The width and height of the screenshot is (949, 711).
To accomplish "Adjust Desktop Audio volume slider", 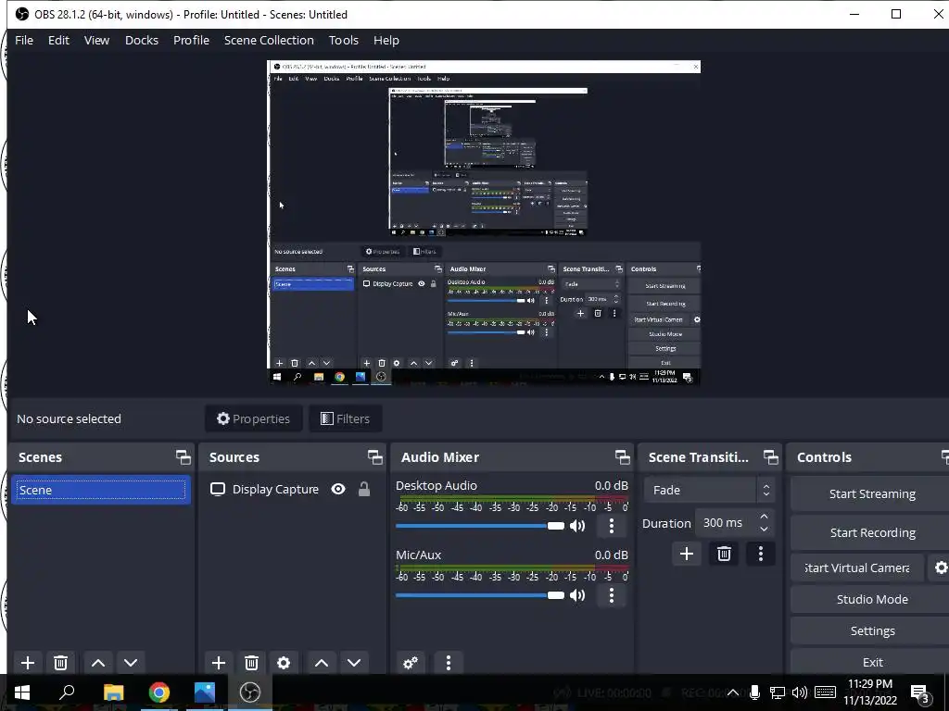I will [479, 526].
